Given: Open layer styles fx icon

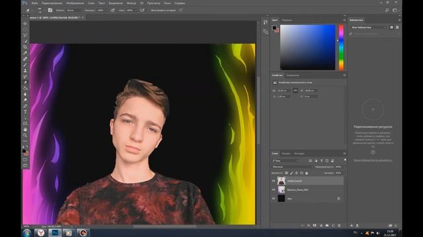Looking at the screenshot, I should tap(309, 225).
